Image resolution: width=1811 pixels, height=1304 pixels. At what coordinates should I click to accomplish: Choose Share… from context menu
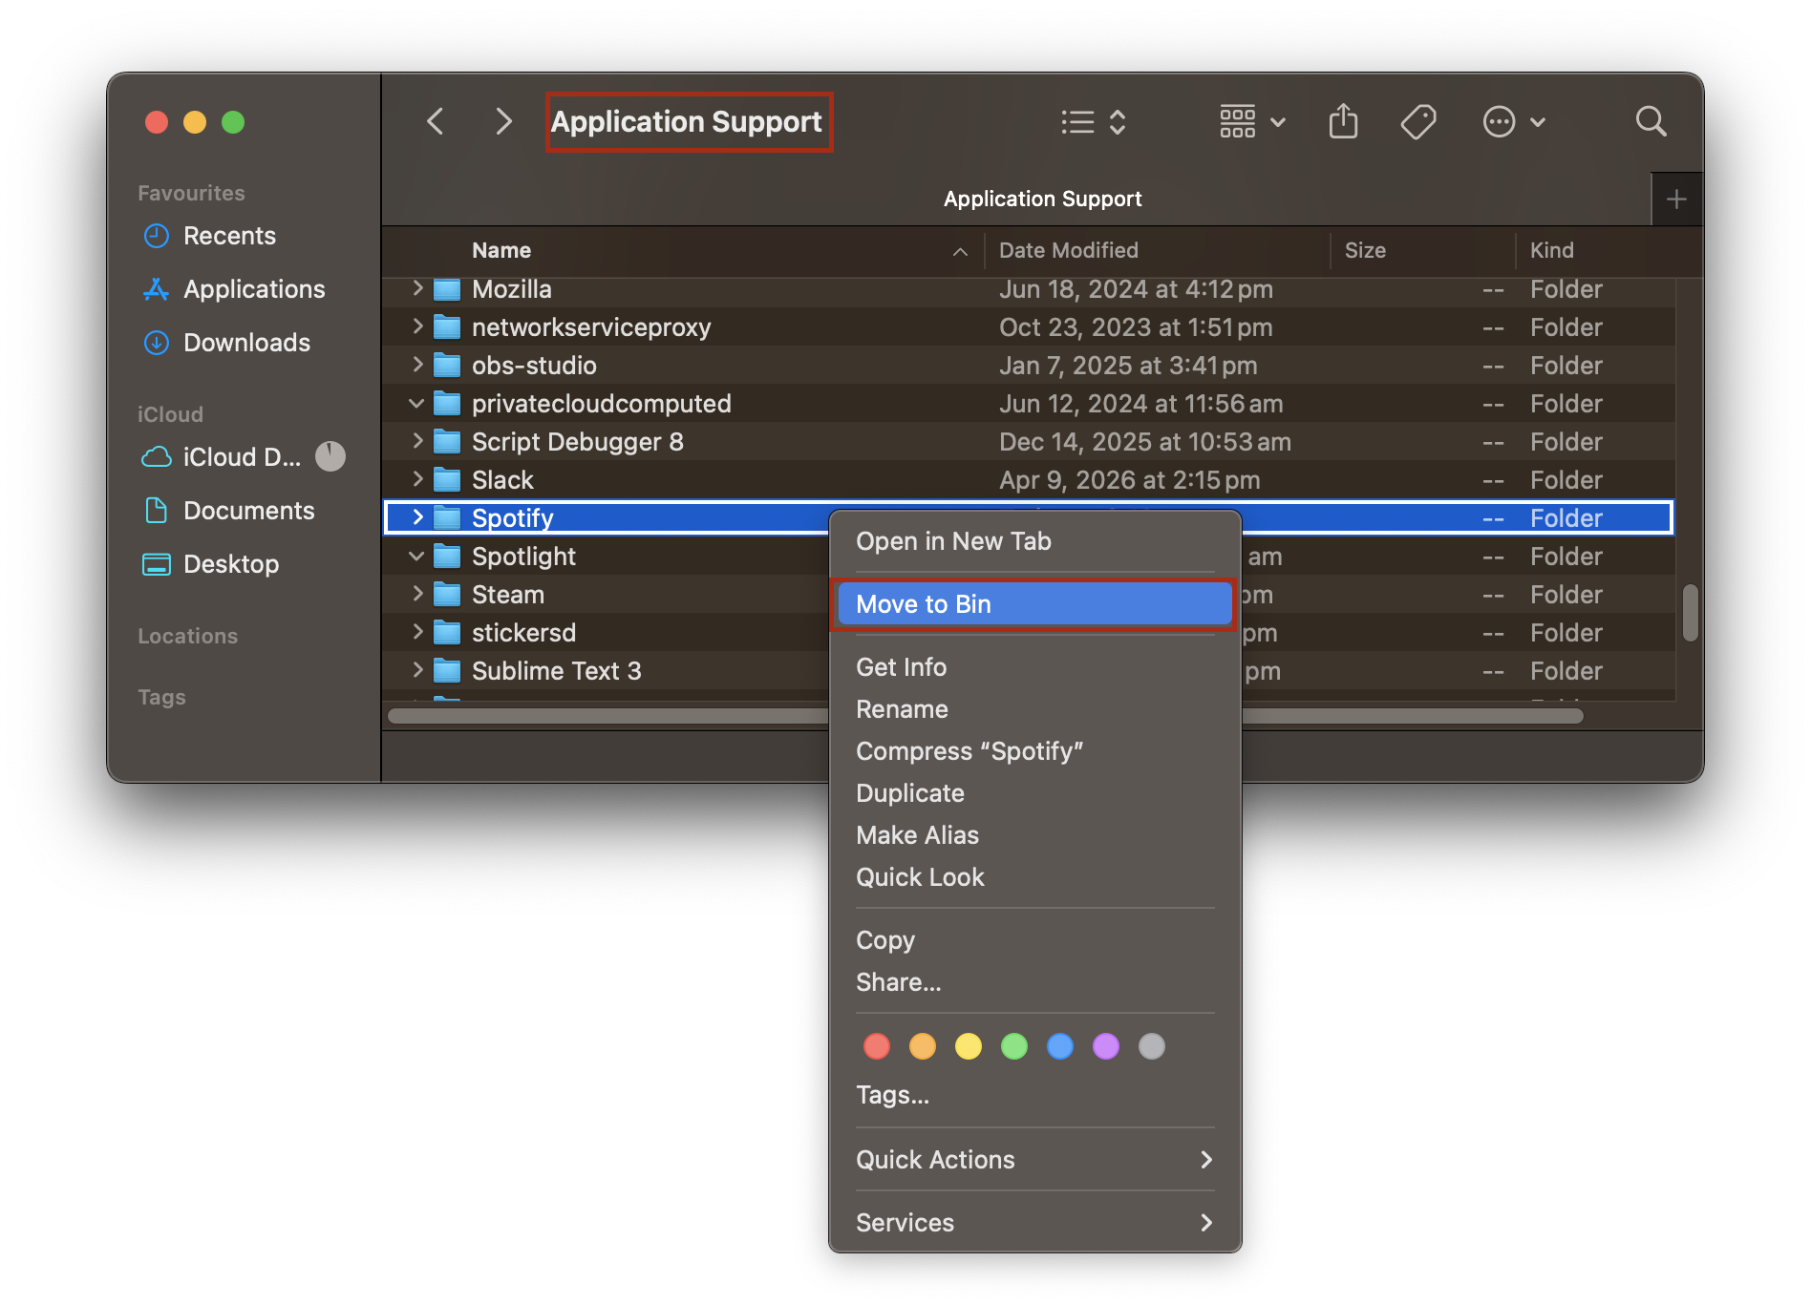[x=1034, y=982]
